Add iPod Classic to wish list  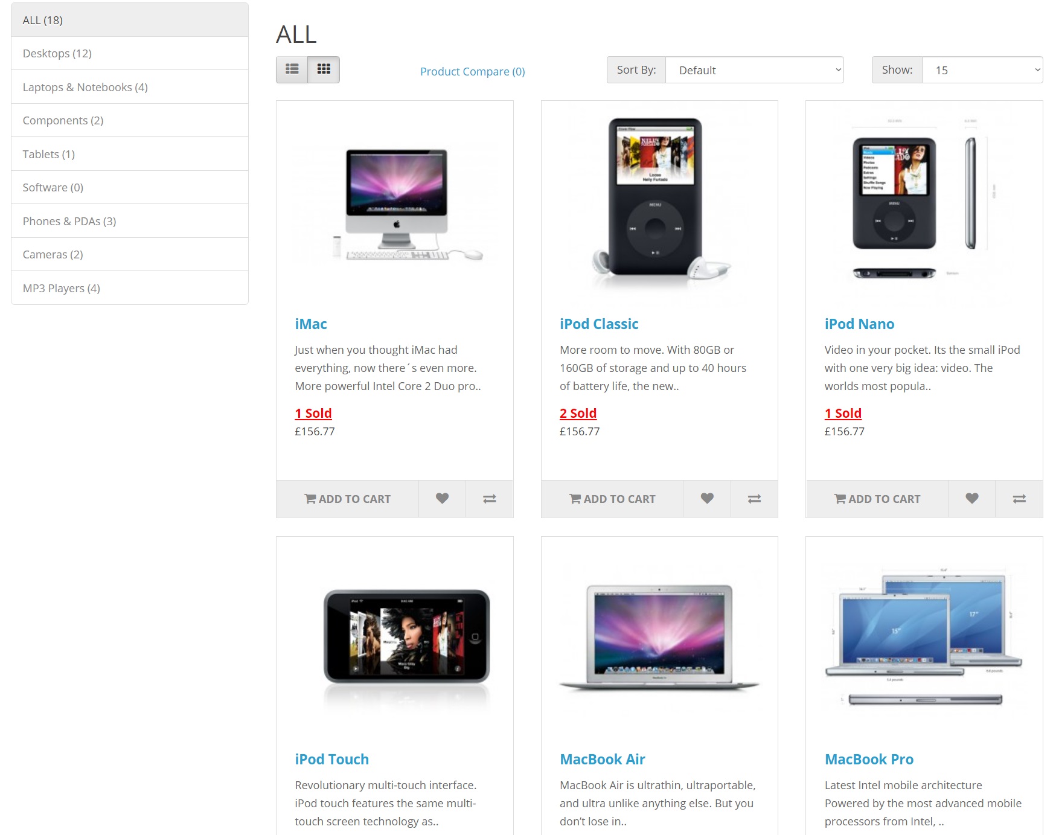[x=707, y=499]
